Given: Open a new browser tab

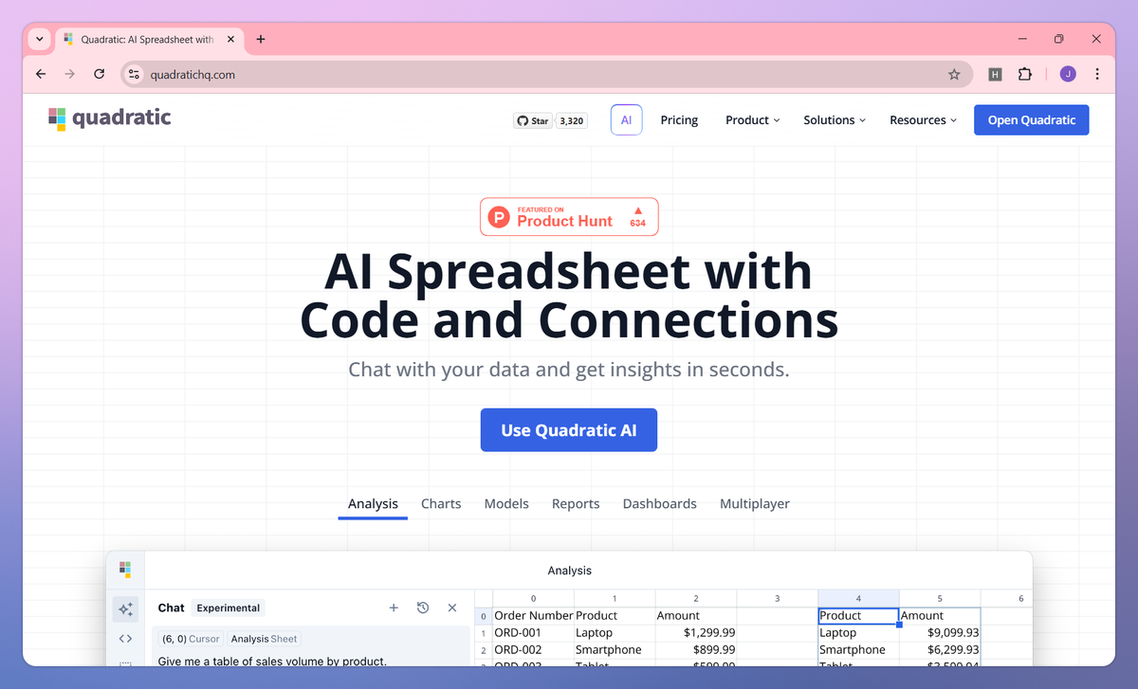Looking at the screenshot, I should [261, 40].
